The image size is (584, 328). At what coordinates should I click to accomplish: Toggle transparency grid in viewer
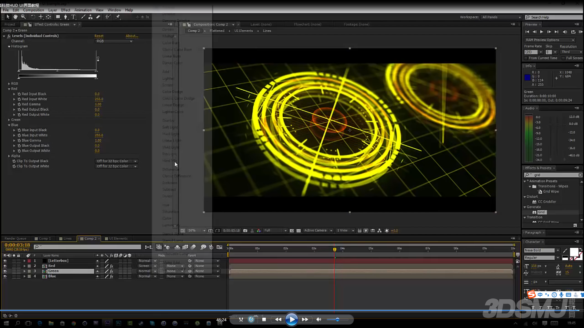click(x=298, y=231)
